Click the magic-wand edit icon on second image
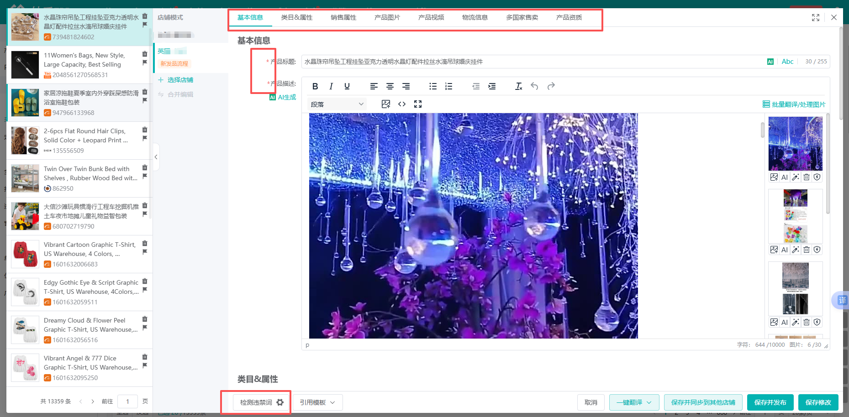This screenshot has height=417, width=849. (796, 249)
